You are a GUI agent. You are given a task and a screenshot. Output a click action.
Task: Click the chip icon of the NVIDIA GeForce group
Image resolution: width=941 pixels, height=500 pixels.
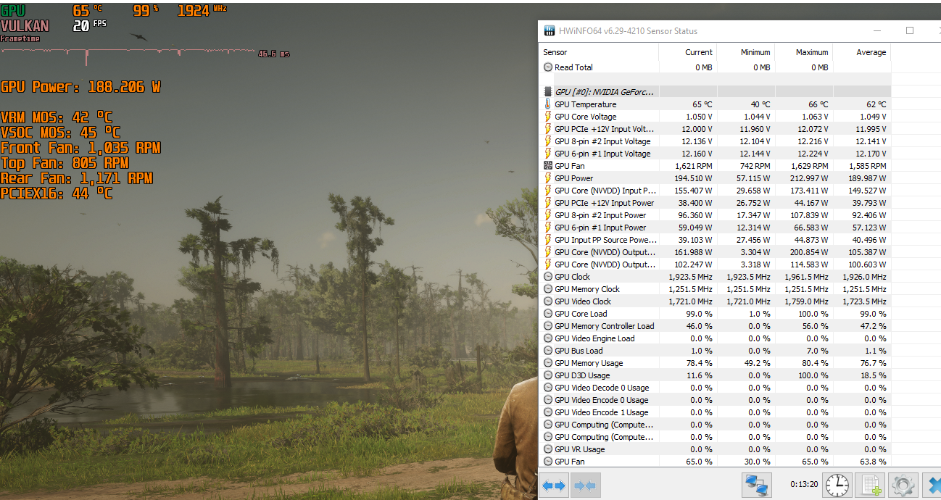click(548, 92)
